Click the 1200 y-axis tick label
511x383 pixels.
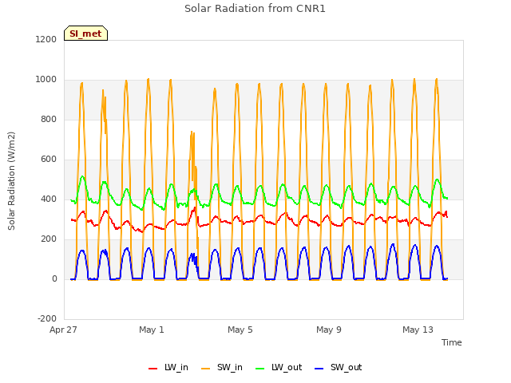pos(46,39)
